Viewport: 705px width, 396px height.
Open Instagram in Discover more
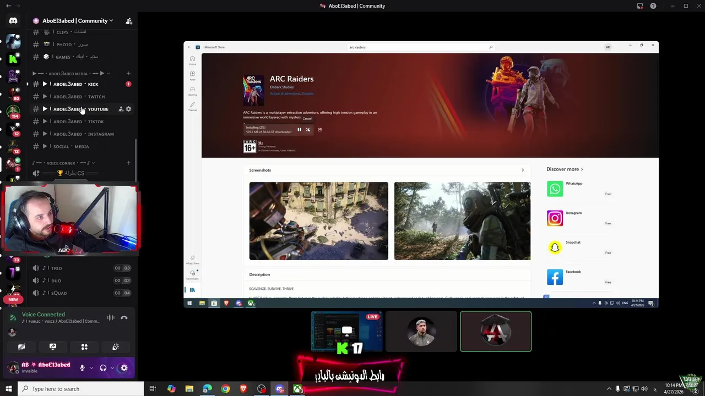(x=580, y=218)
